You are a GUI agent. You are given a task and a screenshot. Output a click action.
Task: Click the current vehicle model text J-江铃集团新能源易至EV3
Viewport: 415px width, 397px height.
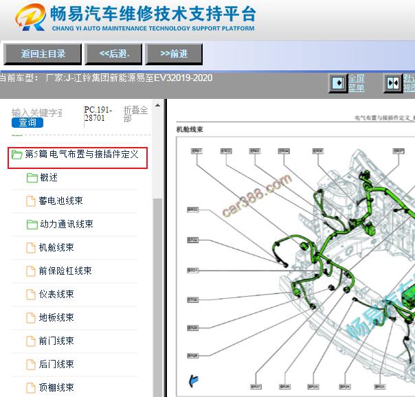[x=139, y=78]
